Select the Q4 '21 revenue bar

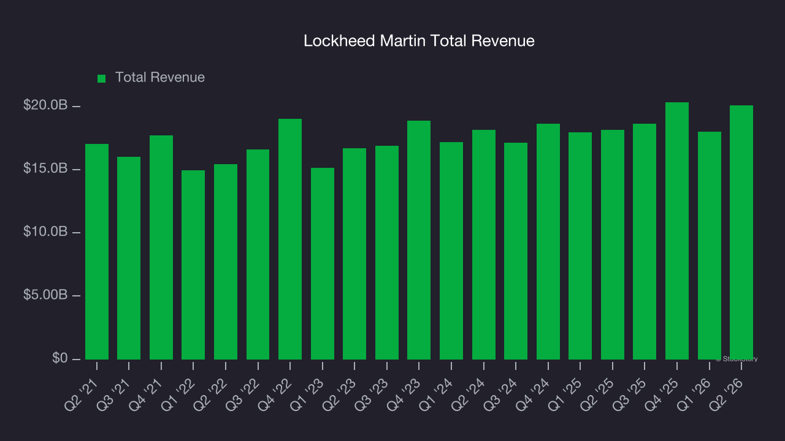click(161, 247)
